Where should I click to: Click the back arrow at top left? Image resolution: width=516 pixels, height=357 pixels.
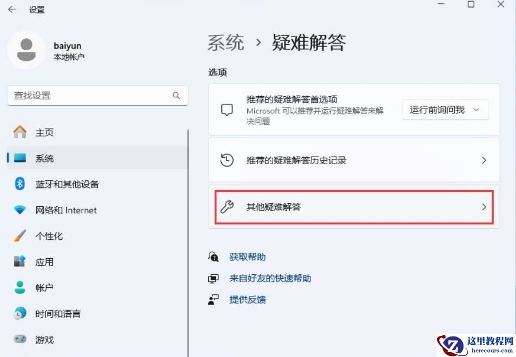[12, 9]
